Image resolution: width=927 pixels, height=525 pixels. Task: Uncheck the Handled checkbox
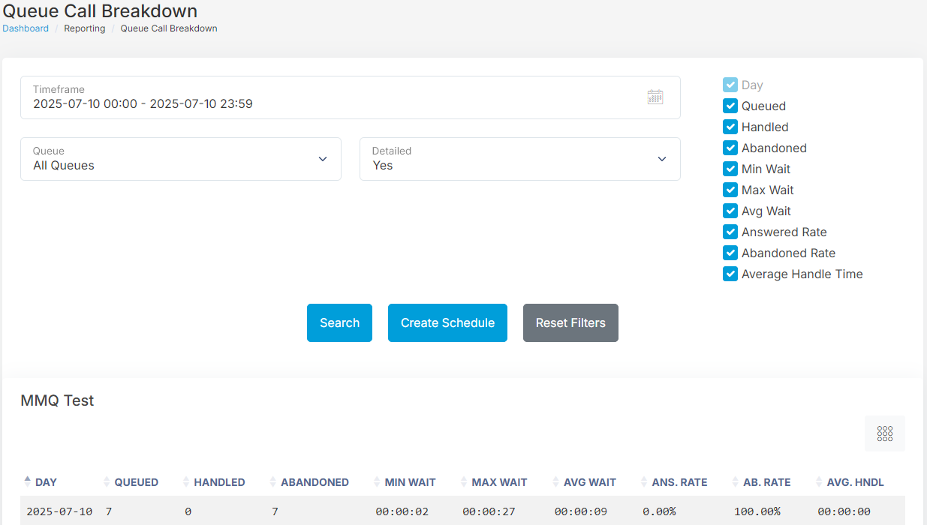(730, 127)
